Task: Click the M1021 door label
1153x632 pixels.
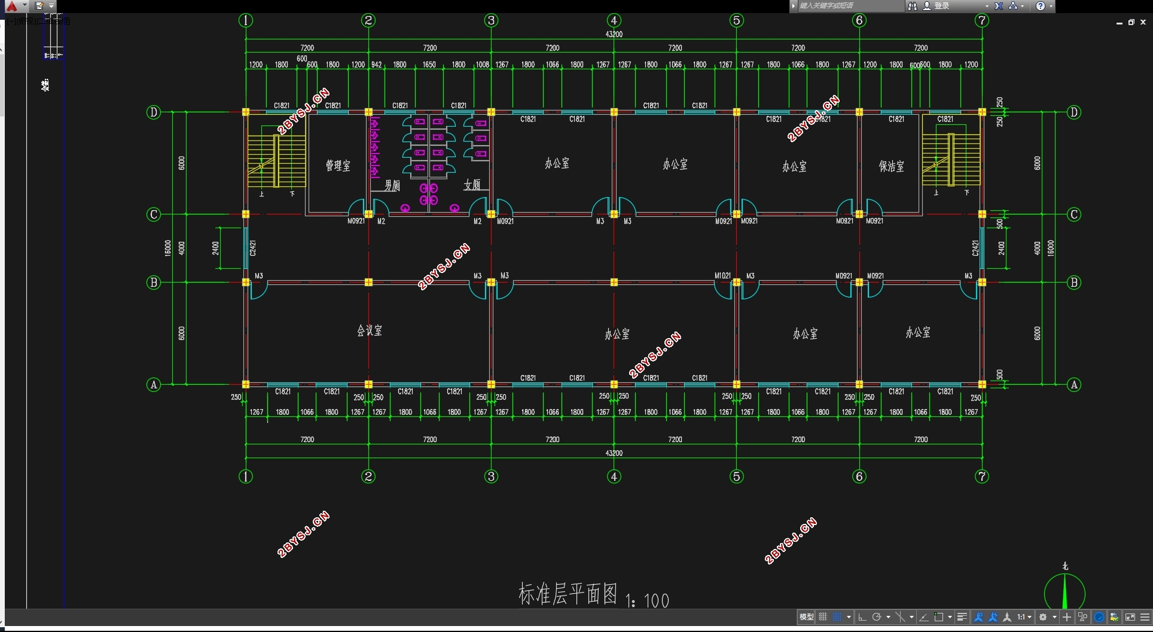Action: pos(722,275)
